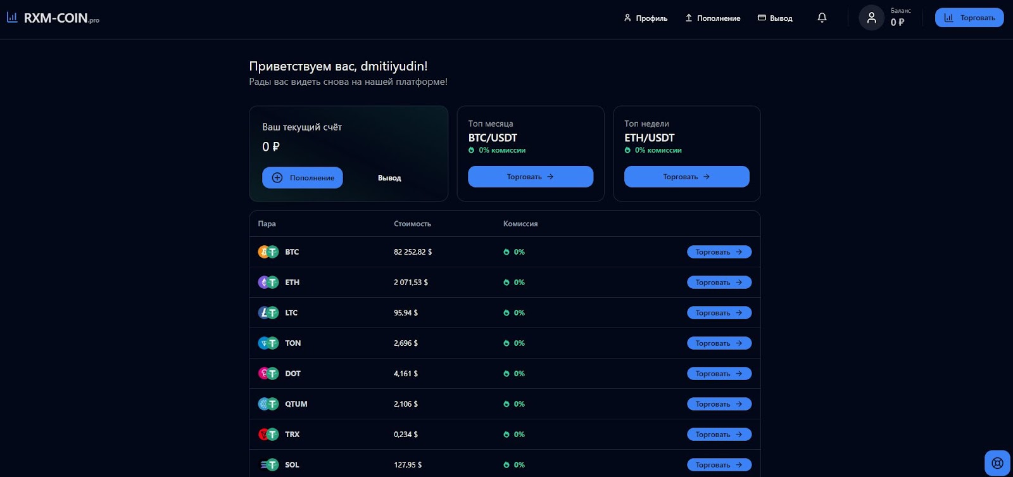The image size is (1013, 477).
Task: Click the DOT coin pair icon
Action: pyautogui.click(x=268, y=374)
